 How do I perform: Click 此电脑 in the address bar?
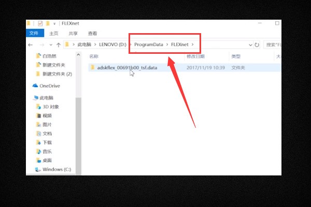pos(84,45)
